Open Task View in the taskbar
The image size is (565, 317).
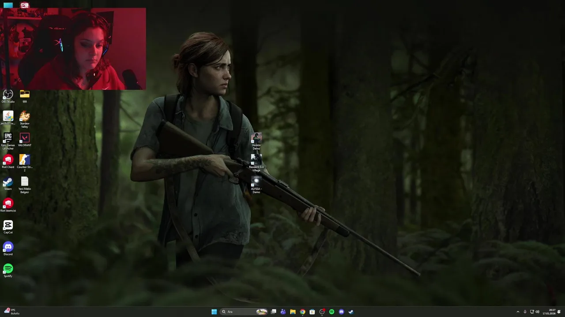click(x=274, y=312)
